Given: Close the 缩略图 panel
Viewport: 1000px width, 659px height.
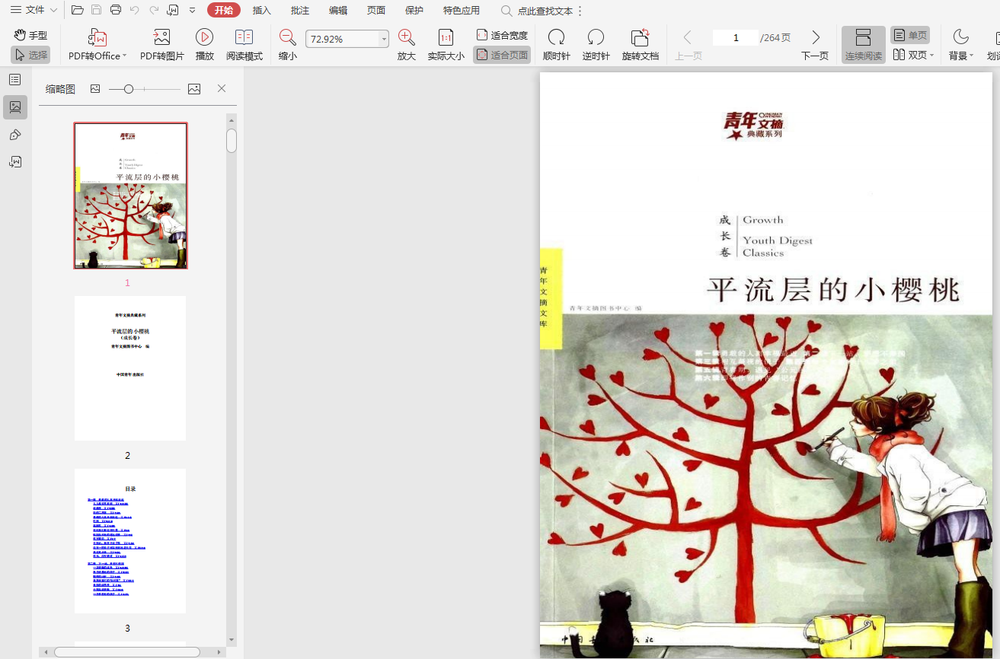Looking at the screenshot, I should [x=222, y=89].
